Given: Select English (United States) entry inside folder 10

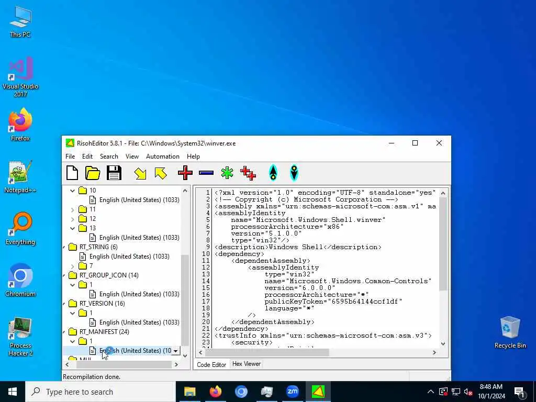Looking at the screenshot, I should [x=139, y=200].
